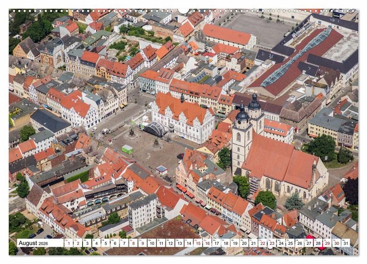Choose day 17 in the calendar strip
This screenshot has width=367, height=264.
(216, 243)
